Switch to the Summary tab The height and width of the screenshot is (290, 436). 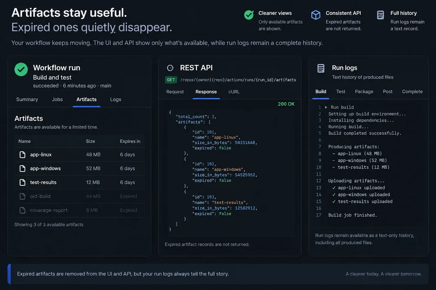[27, 99]
